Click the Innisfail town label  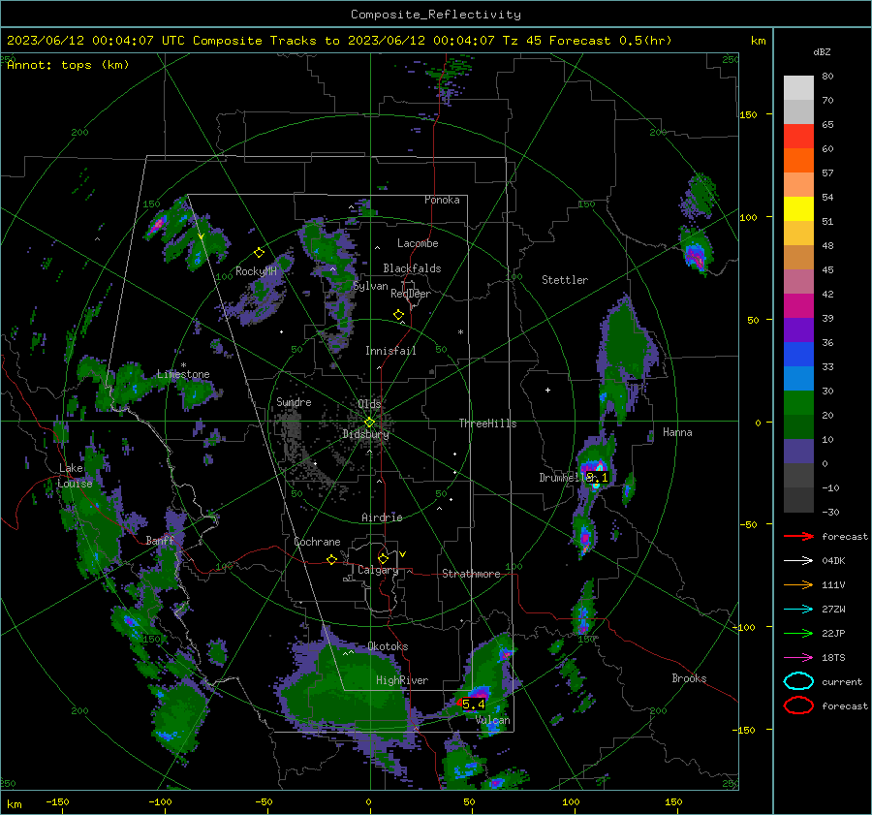point(390,351)
